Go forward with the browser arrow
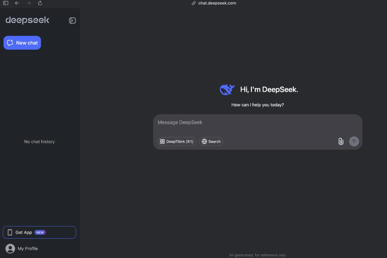Image resolution: width=387 pixels, height=258 pixels. pyautogui.click(x=29, y=3)
